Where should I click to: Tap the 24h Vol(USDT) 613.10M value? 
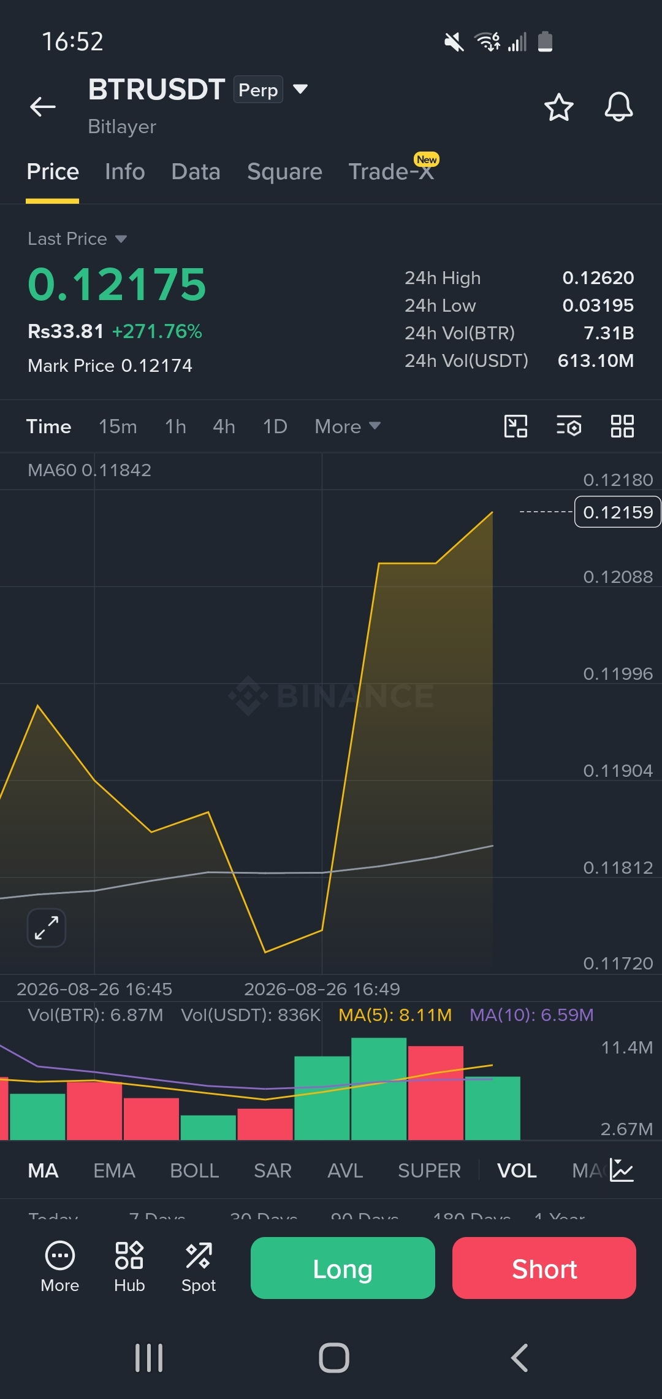596,361
